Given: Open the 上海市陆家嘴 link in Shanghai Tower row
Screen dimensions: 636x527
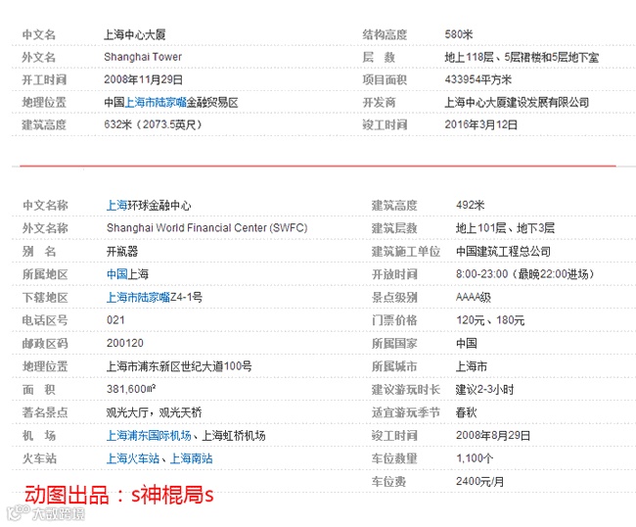Looking at the screenshot, I should click(156, 102).
